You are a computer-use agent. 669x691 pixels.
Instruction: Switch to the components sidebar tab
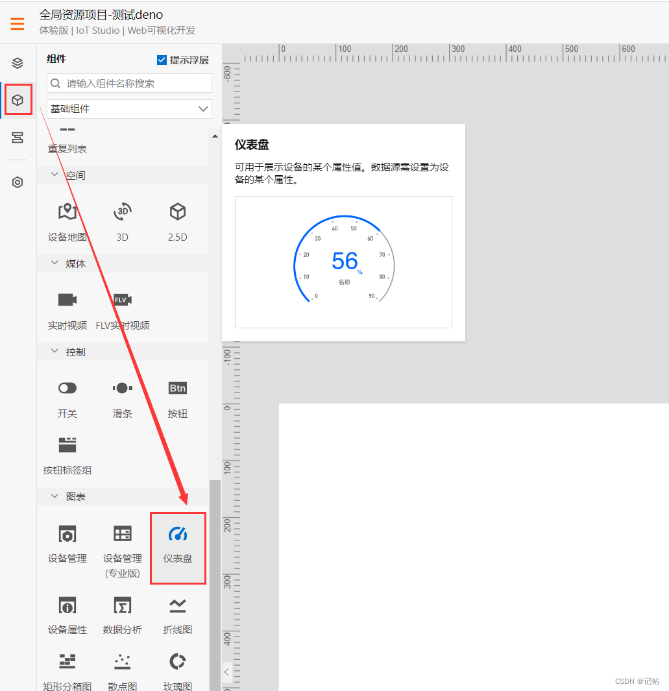point(18,99)
